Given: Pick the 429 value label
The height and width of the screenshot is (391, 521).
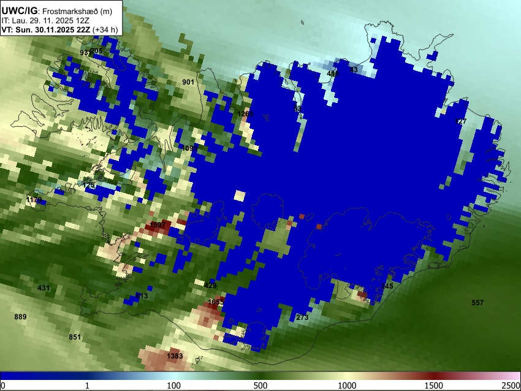Looking at the screenshot, I should 210,286.
